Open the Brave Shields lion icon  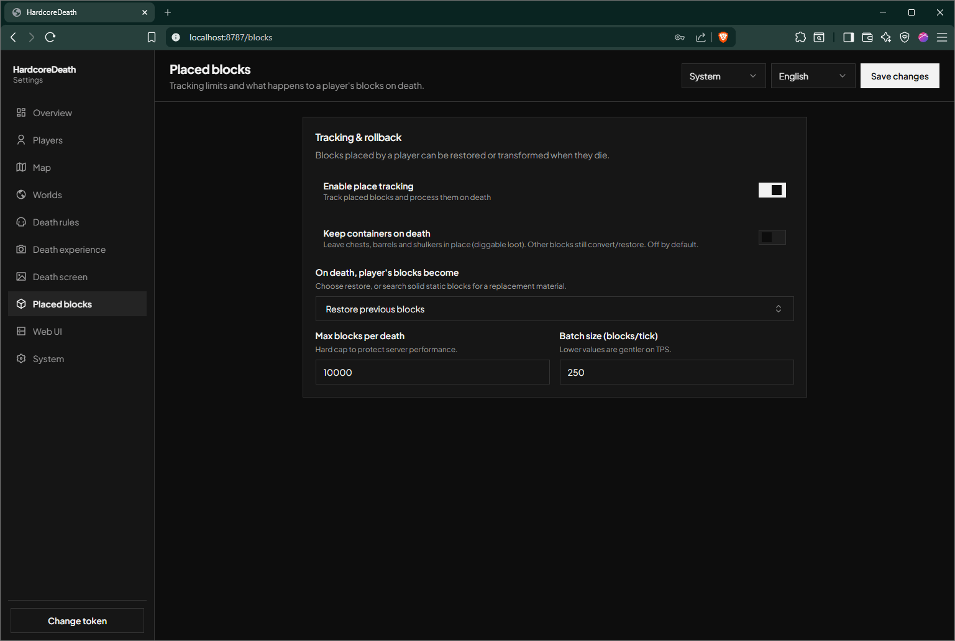tap(723, 37)
